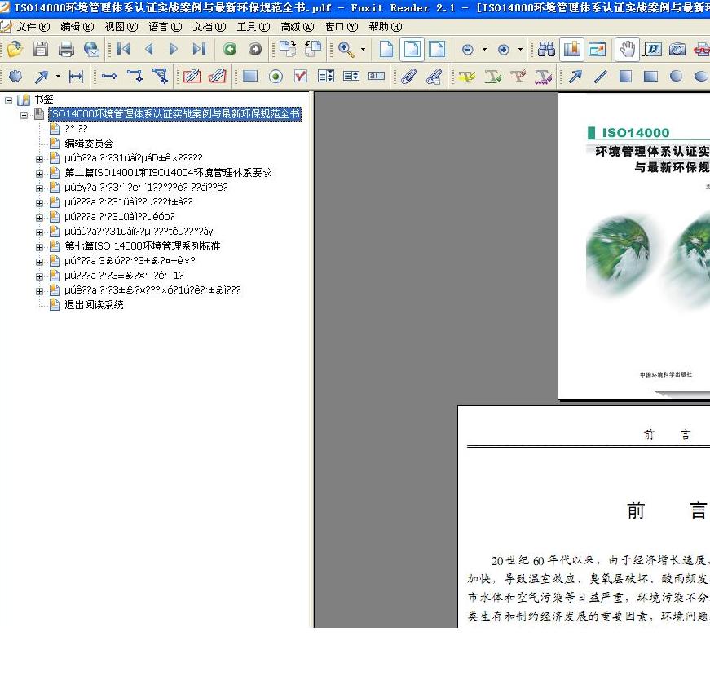The height and width of the screenshot is (685, 710).
Task: Click the 前言 preface page heading
Action: click(x=667, y=510)
